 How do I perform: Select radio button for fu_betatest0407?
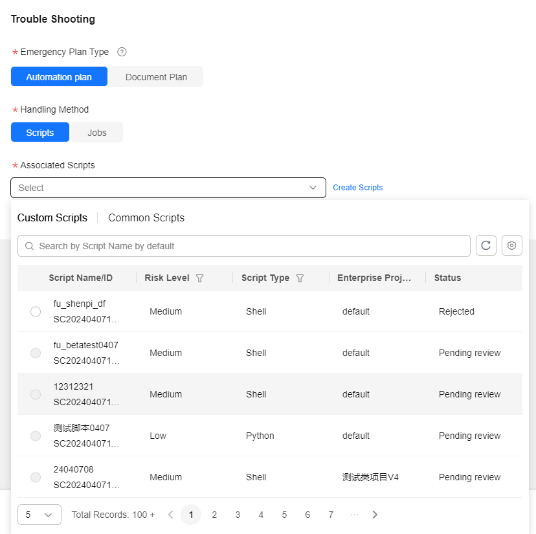click(36, 353)
